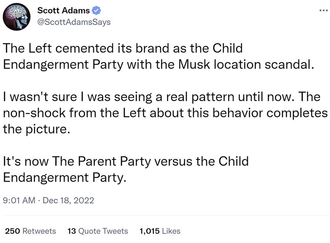Click the Dec 18, 2022 date
The width and height of the screenshot is (330, 243).
pyautogui.click(x=68, y=200)
